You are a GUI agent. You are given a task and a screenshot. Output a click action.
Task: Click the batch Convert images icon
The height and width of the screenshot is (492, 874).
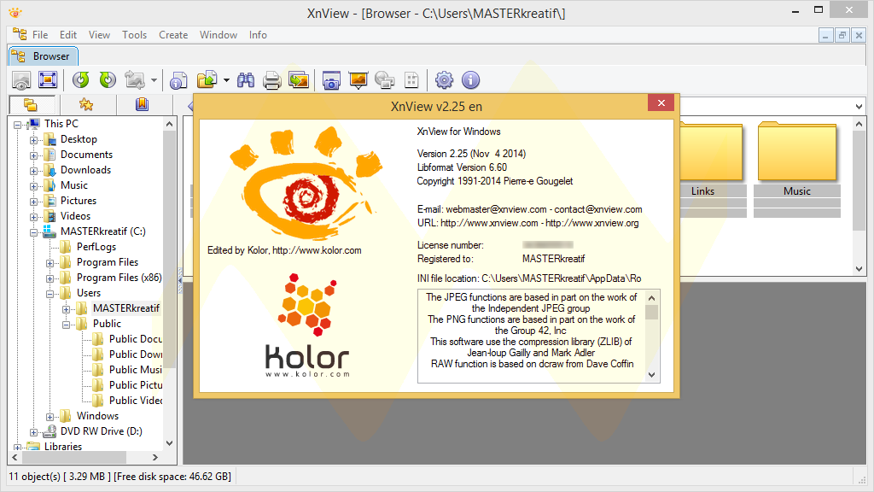pos(299,80)
